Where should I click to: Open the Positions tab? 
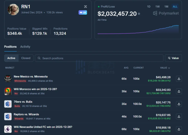point(10,47)
